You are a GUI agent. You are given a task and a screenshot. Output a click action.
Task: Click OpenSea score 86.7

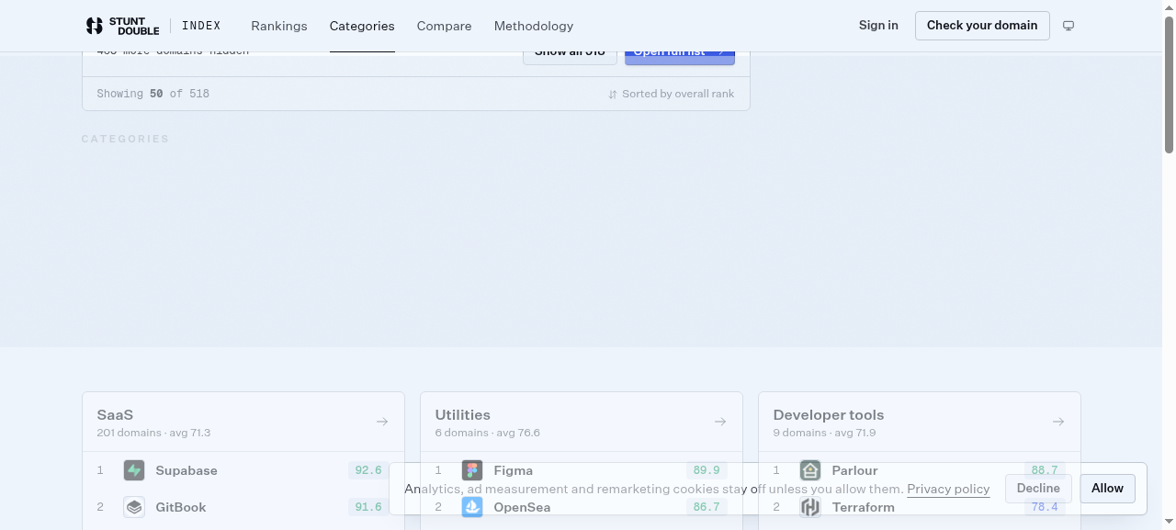[707, 507]
